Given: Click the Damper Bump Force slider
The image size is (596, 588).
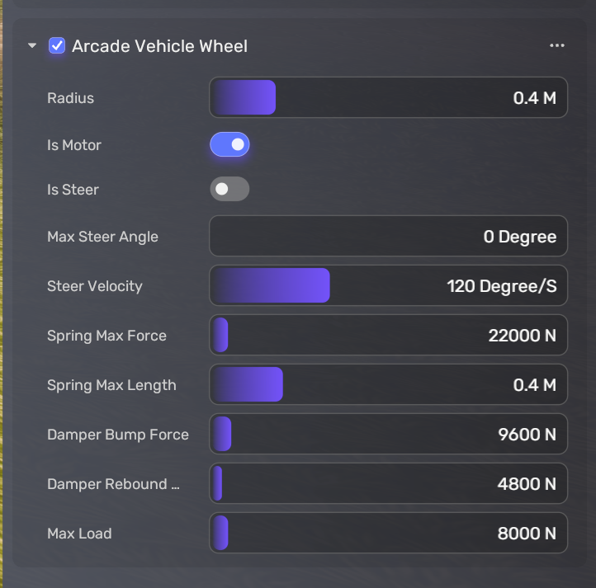Looking at the screenshot, I should pyautogui.click(x=388, y=435).
